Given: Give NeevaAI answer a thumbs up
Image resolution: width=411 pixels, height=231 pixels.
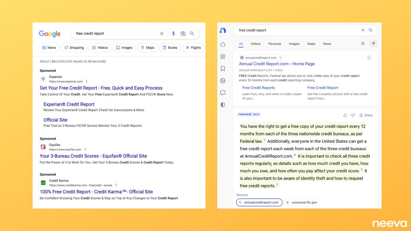Looking at the screenshot, I should tap(345, 115).
